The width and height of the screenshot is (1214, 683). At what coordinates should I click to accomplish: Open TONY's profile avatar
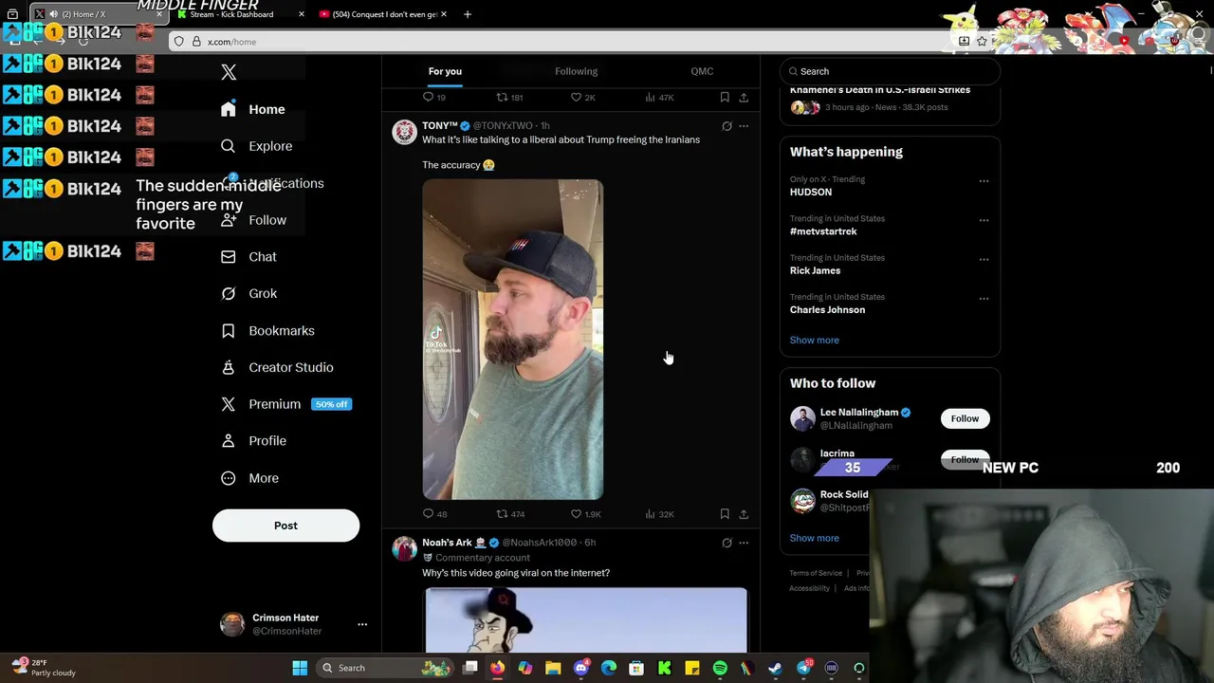coord(405,132)
